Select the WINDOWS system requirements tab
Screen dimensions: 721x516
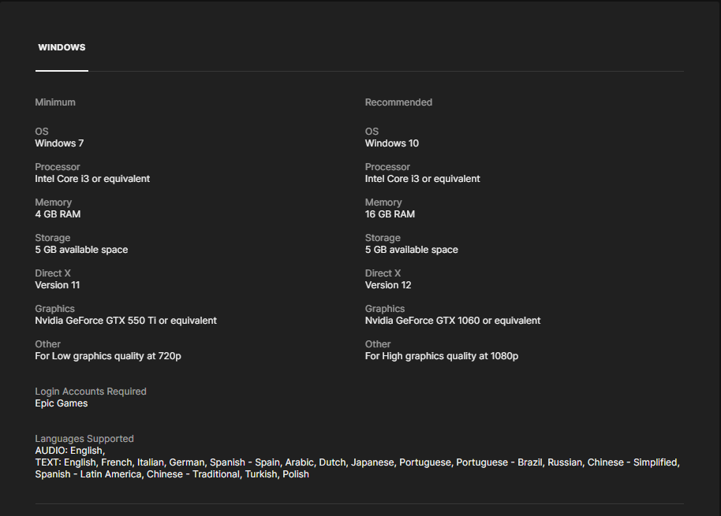[x=62, y=47]
